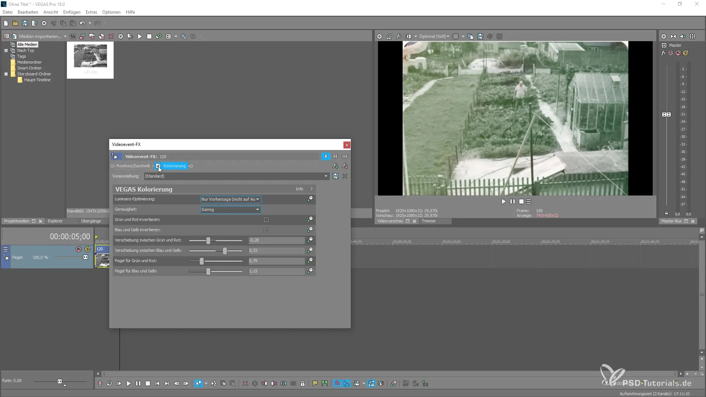Open the Bearbeiten menu
The image size is (706, 397).
(x=28, y=12)
